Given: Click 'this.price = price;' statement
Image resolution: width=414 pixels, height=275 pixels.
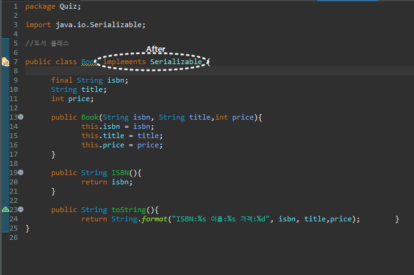Looking at the screenshot, I should [x=122, y=145].
